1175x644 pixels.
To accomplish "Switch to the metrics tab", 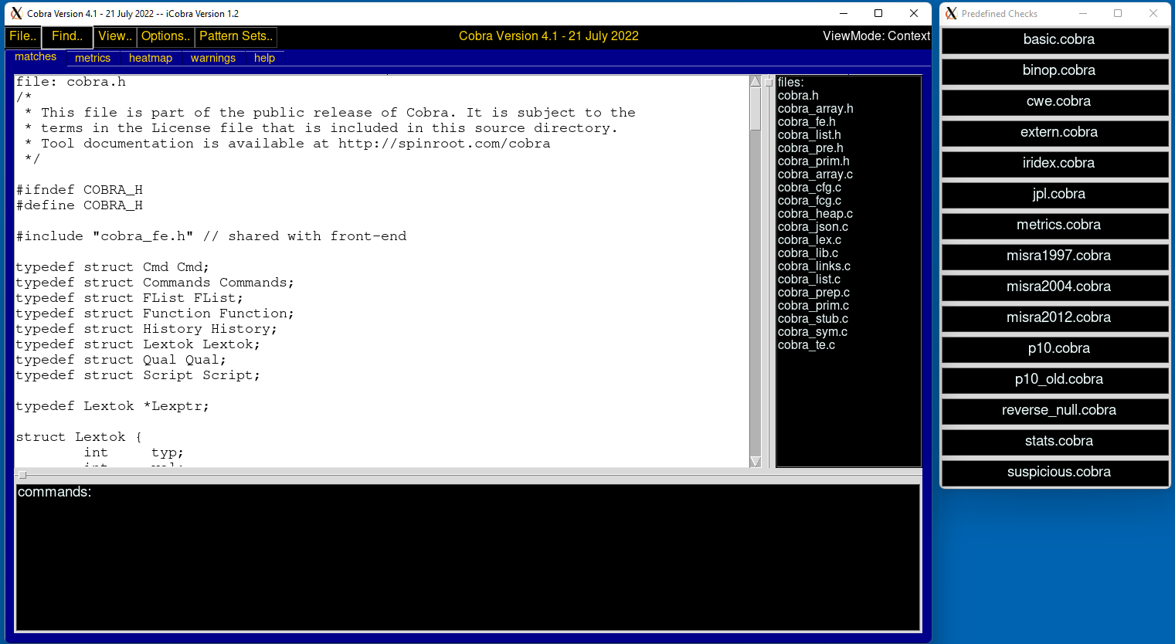I will coord(93,58).
